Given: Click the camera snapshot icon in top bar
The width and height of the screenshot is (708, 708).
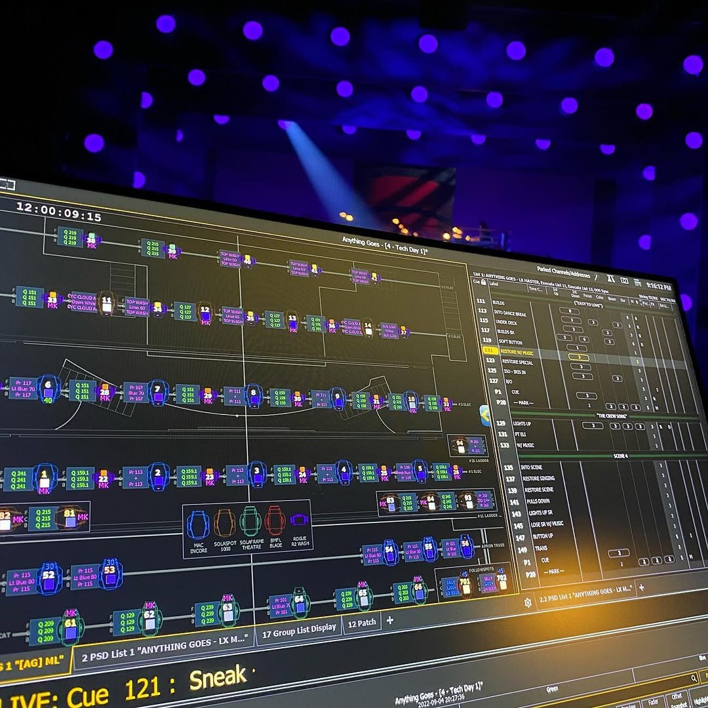Looking at the screenshot, I should [x=624, y=281].
